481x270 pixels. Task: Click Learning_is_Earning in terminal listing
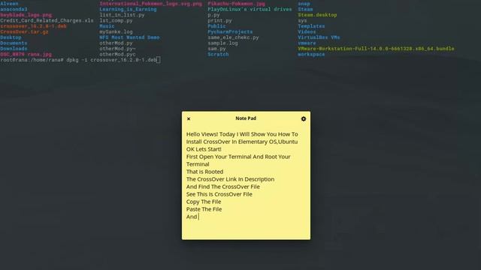[x=128, y=10]
